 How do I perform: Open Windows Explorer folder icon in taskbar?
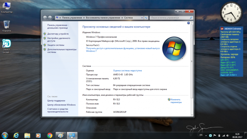point(27,135)
